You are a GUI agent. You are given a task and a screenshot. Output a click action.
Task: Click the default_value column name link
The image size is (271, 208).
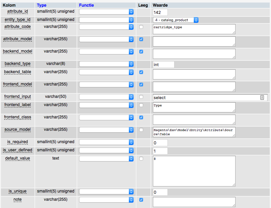click(17, 158)
